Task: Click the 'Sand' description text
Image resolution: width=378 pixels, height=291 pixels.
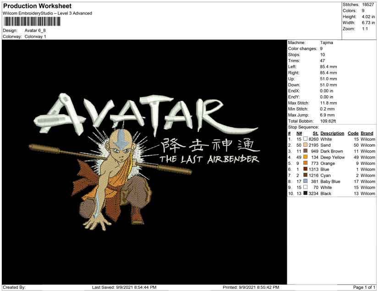Action: point(325,145)
